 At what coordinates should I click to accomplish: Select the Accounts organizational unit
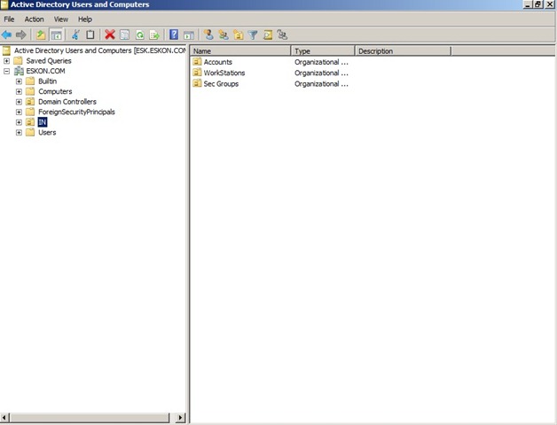click(x=217, y=62)
